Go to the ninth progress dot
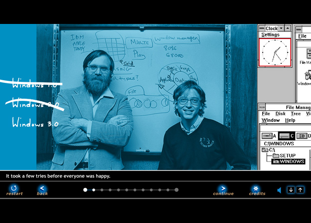This screenshot has width=311, height=223. 152,190
